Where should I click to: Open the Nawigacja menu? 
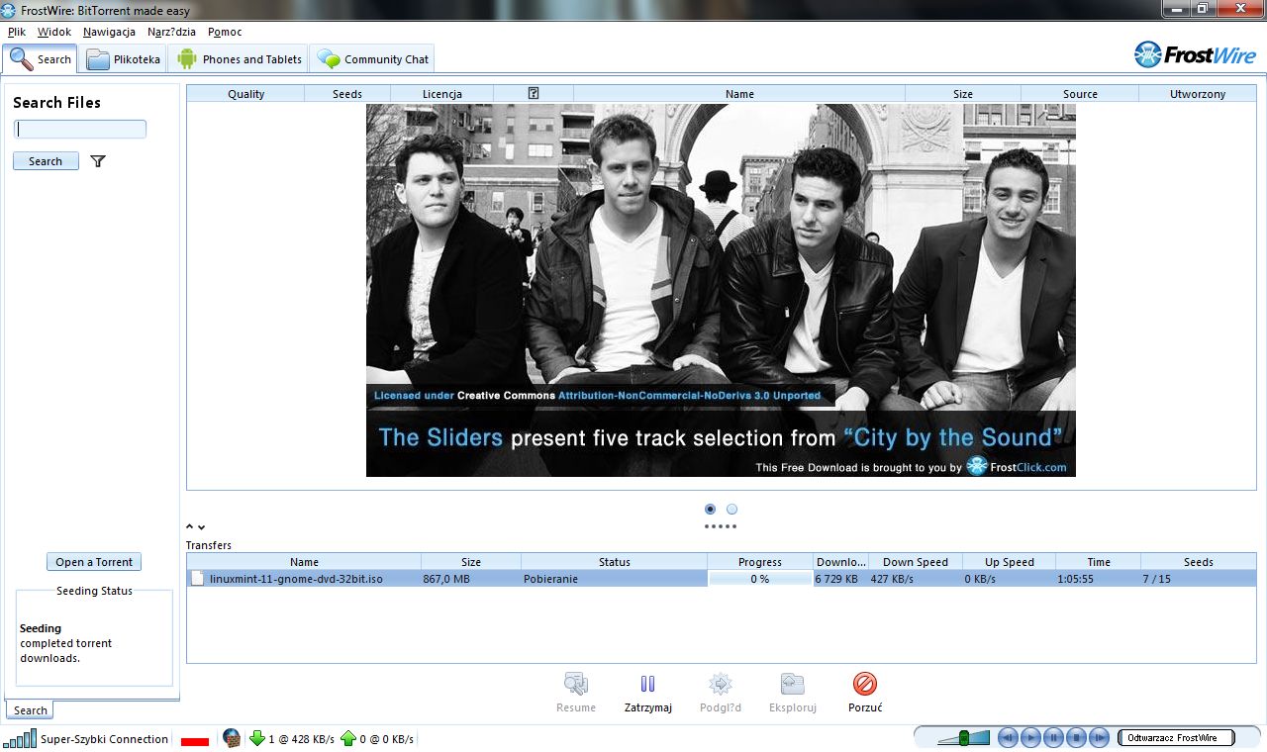click(x=109, y=32)
